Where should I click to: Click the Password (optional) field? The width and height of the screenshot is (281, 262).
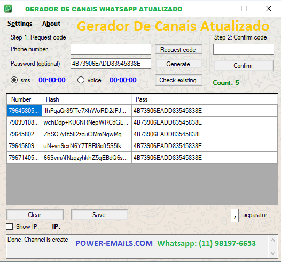click(111, 64)
